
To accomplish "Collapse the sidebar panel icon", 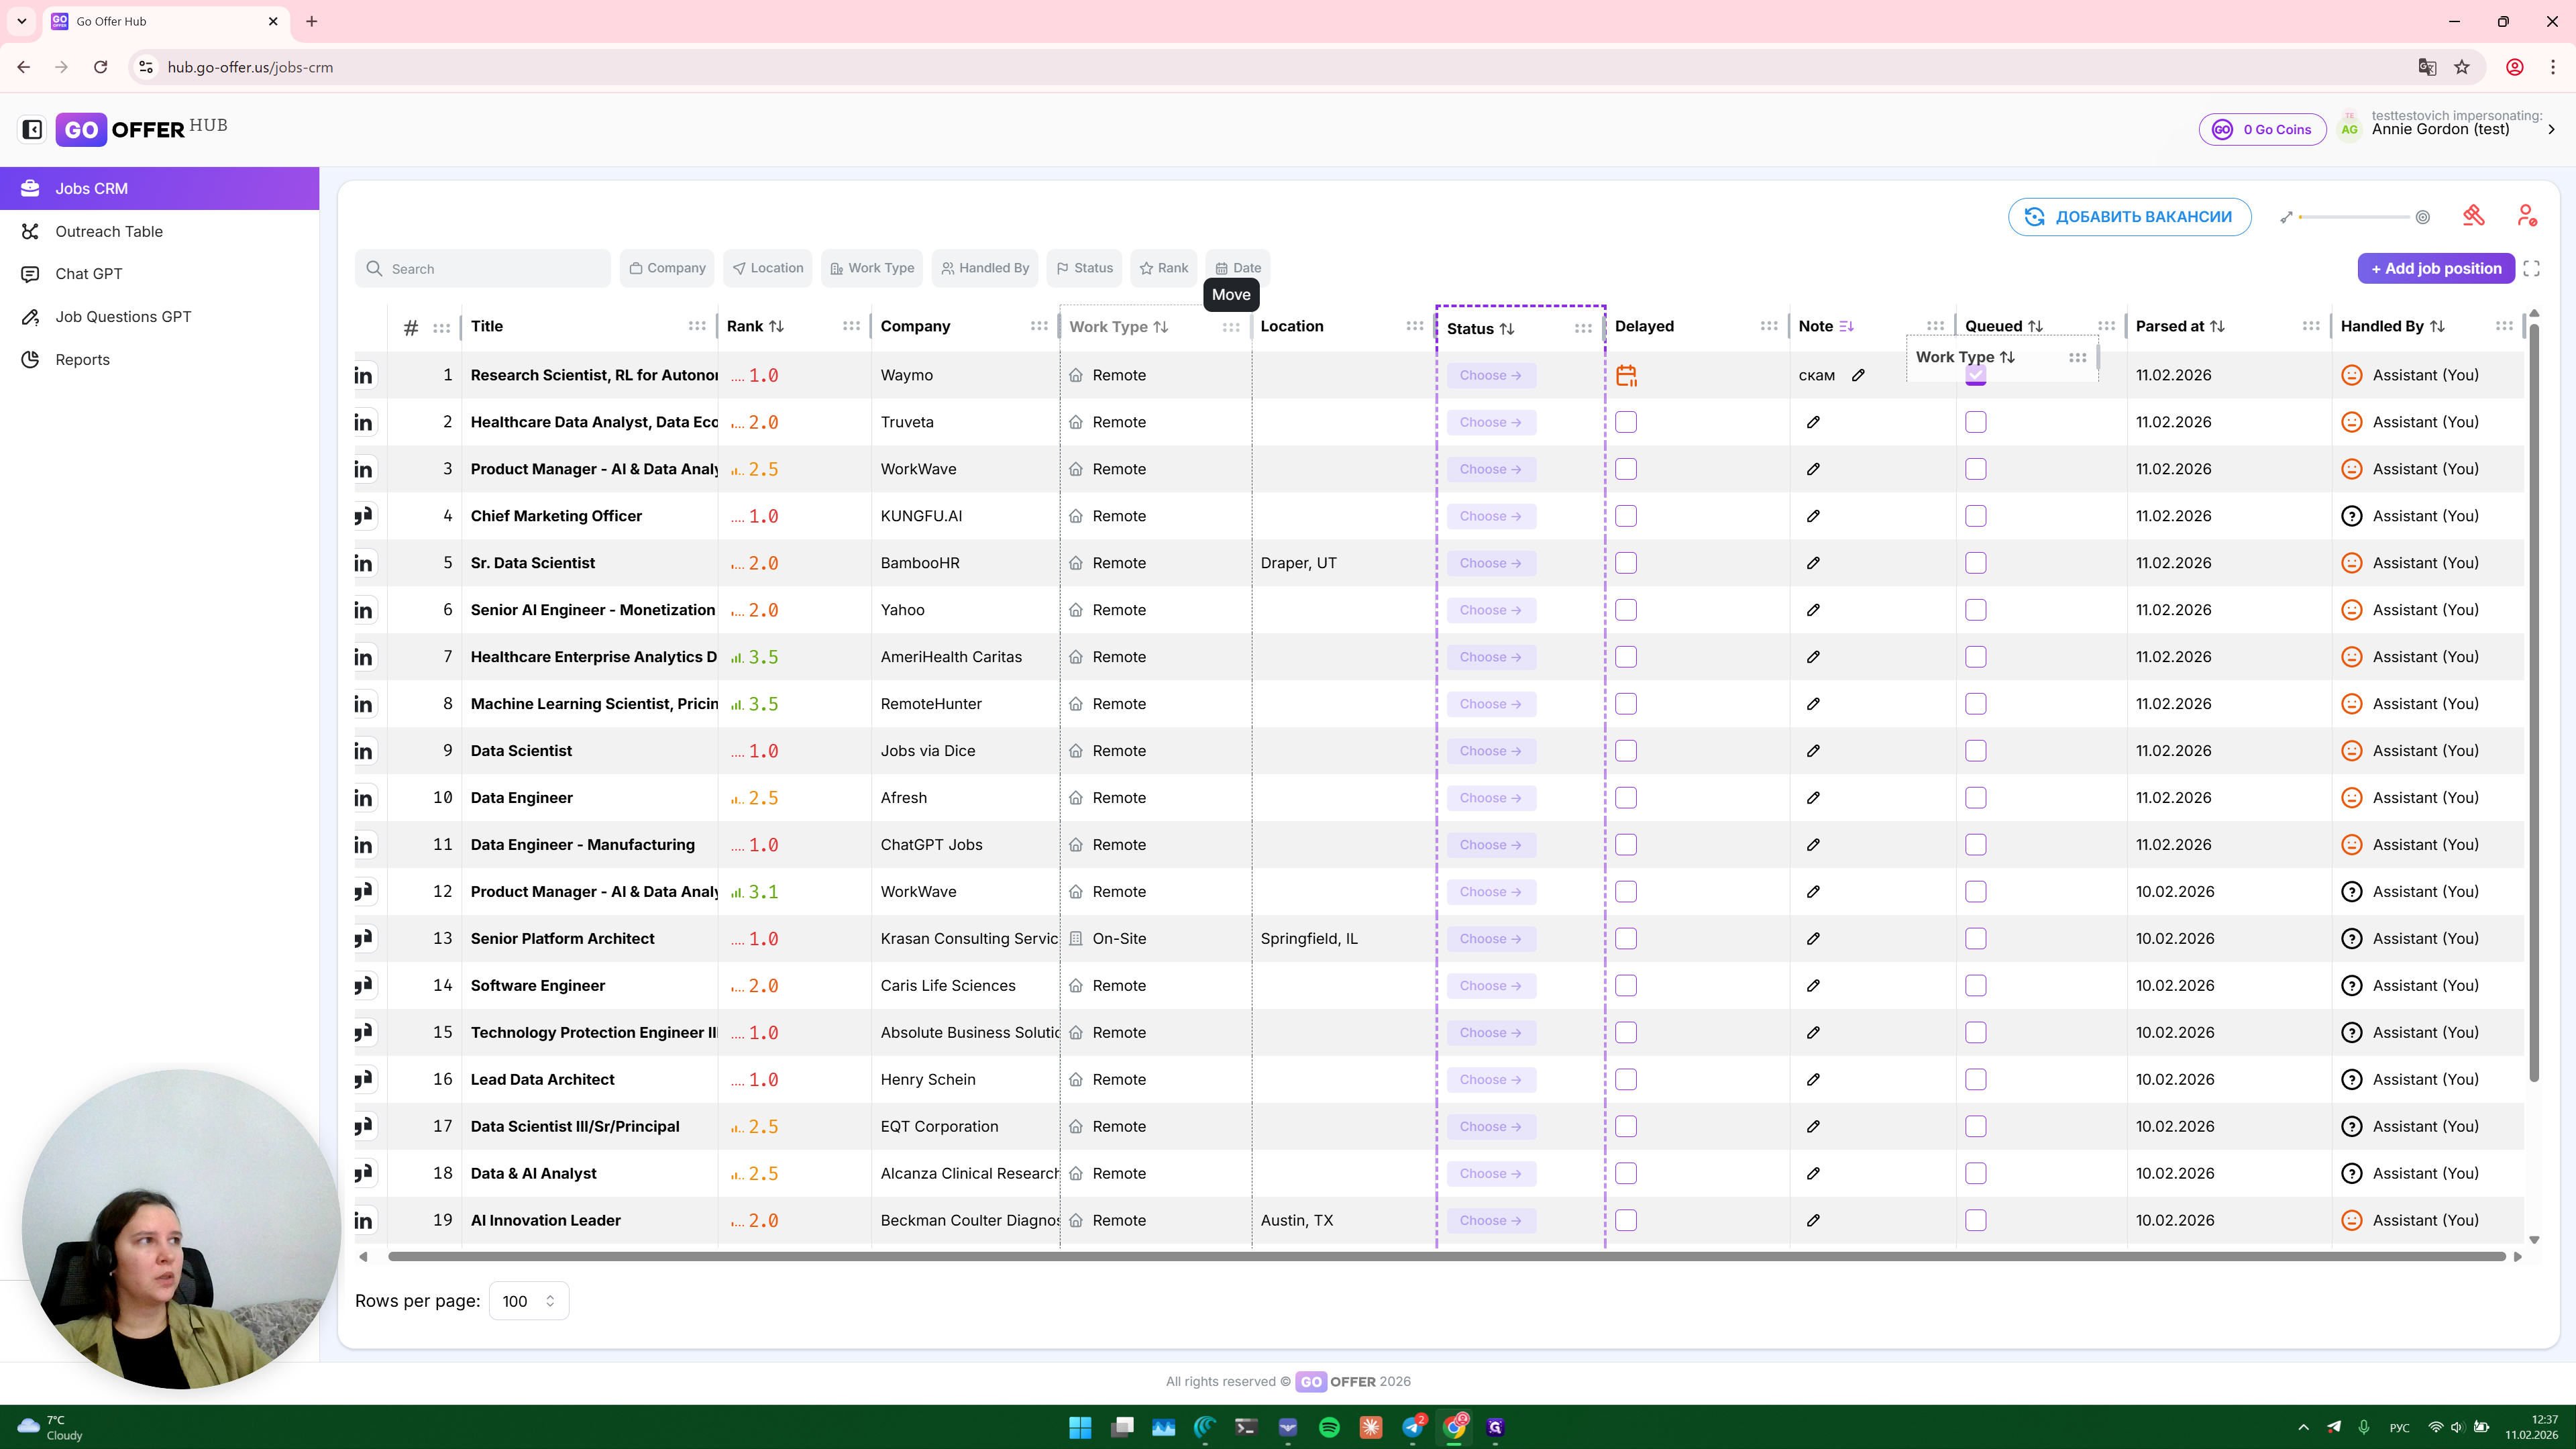I will pos(32,129).
